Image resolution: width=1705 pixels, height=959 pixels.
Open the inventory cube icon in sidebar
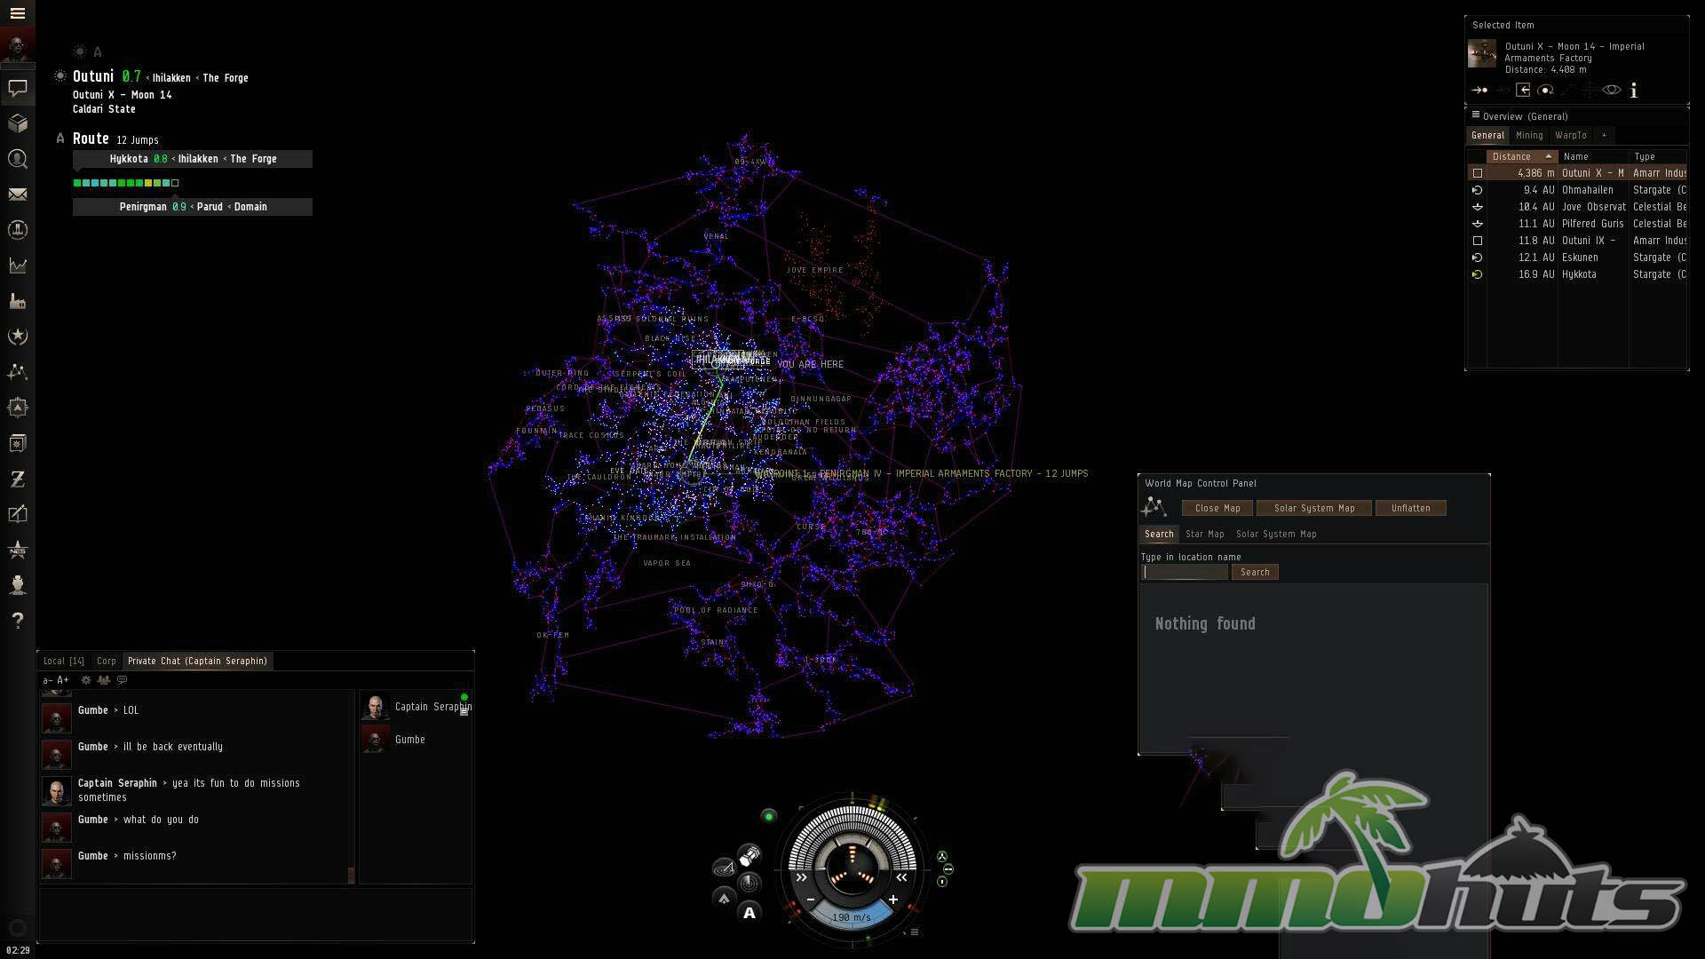click(x=18, y=123)
